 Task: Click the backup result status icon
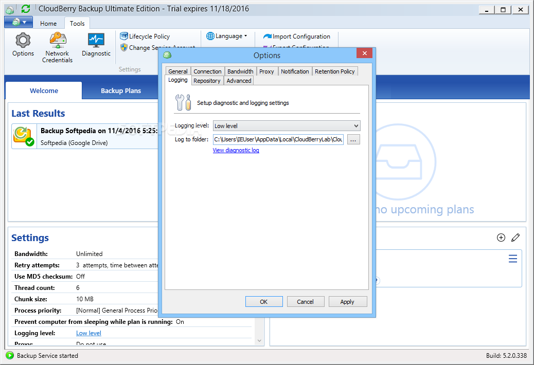click(24, 136)
